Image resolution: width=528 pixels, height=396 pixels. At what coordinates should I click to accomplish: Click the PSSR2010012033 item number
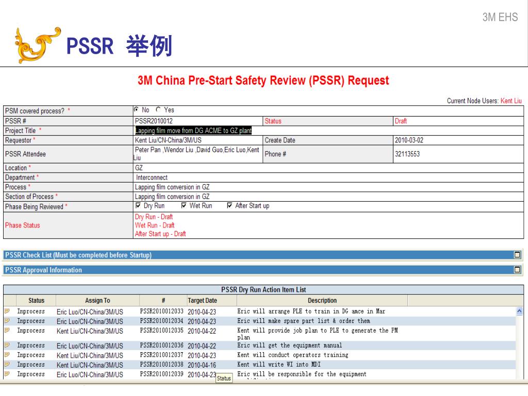161,311
